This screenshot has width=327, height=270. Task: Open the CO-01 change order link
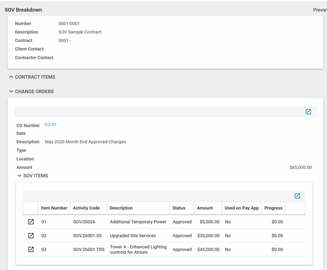click(50, 125)
